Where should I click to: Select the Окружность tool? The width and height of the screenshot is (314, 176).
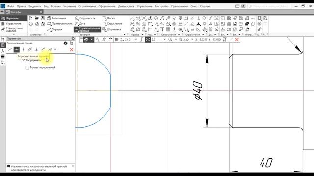pyautogui.click(x=85, y=18)
